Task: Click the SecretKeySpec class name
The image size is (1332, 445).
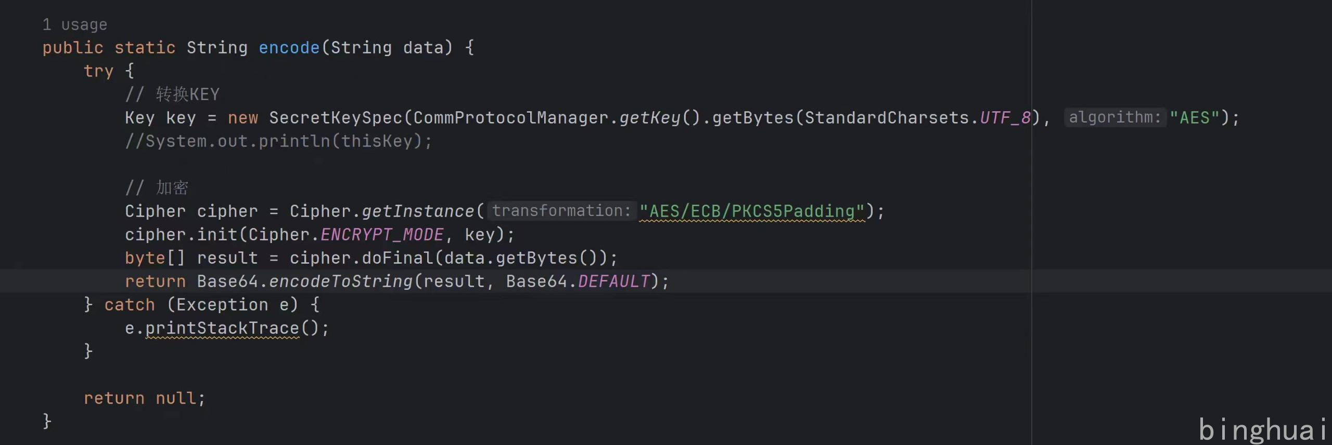Action: (336, 118)
